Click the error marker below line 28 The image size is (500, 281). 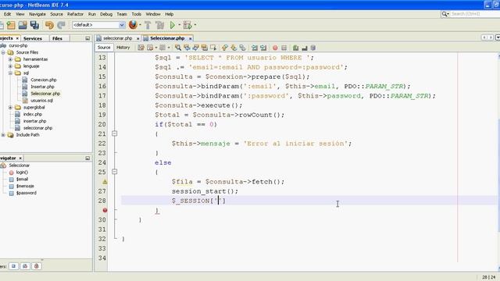[105, 210]
